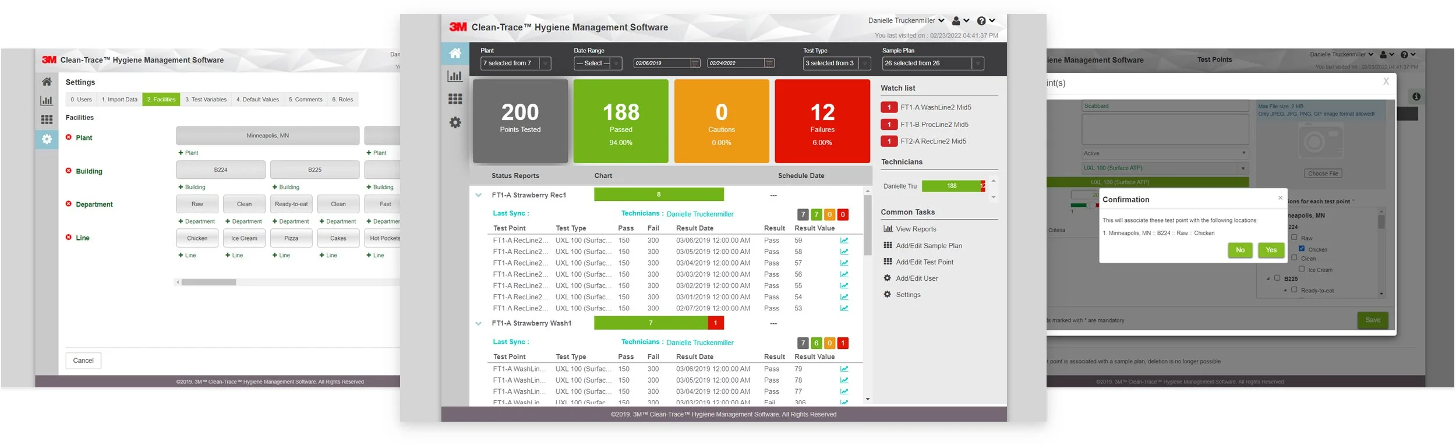Switch to the 1. Import Data settings tab
This screenshot has width=1456, height=445.
(119, 100)
